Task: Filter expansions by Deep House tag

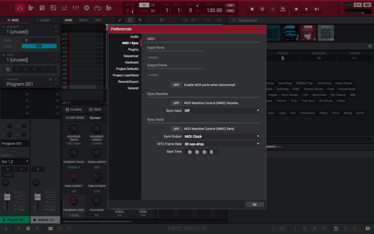Action: (344, 83)
